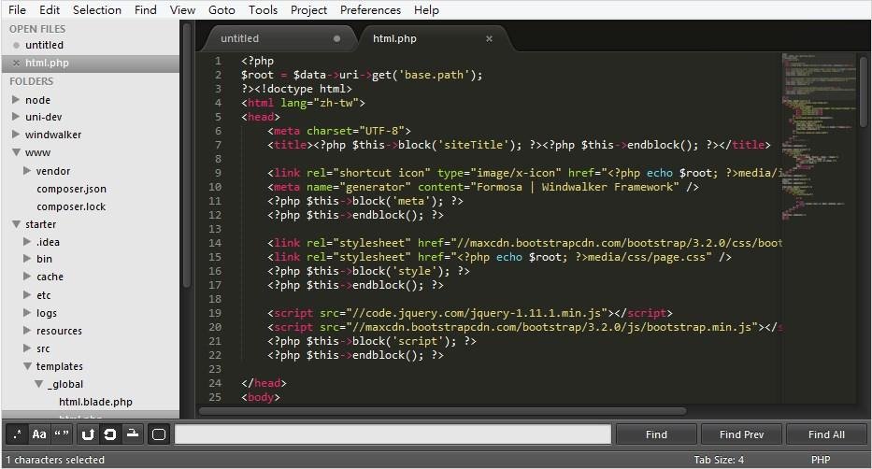
Task: Open the Project menu
Action: click(308, 9)
